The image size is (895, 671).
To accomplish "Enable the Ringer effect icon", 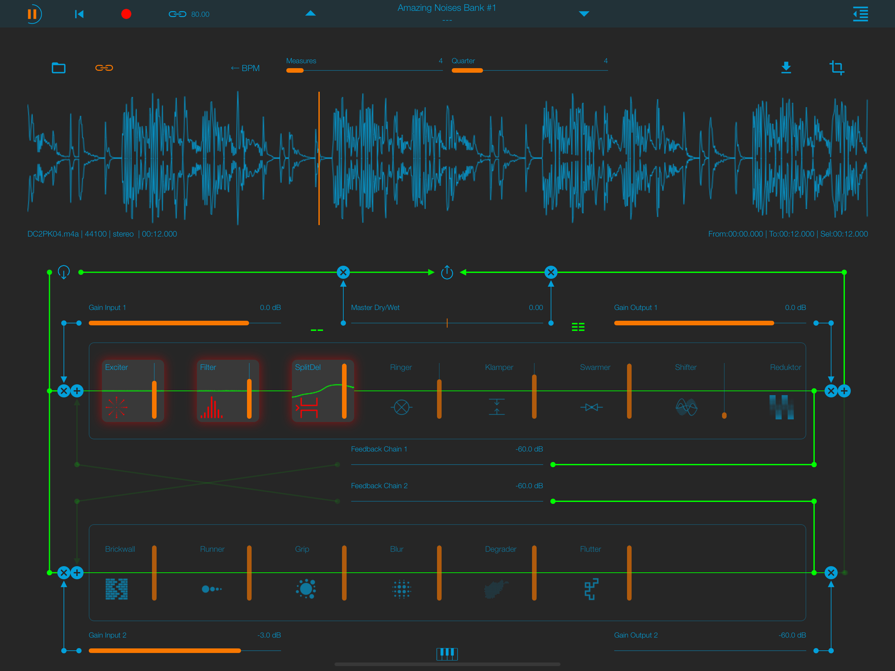I will [x=401, y=407].
